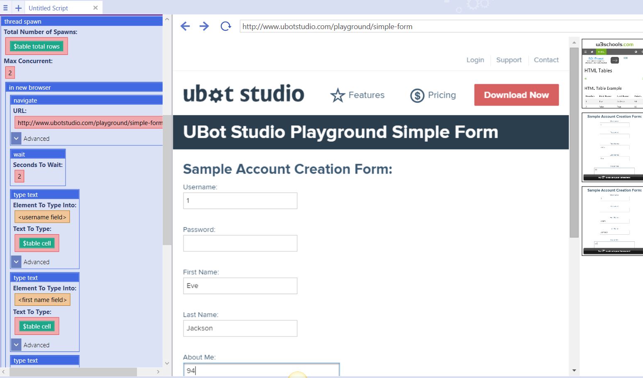Open the hamburger menu icon

click(5, 8)
